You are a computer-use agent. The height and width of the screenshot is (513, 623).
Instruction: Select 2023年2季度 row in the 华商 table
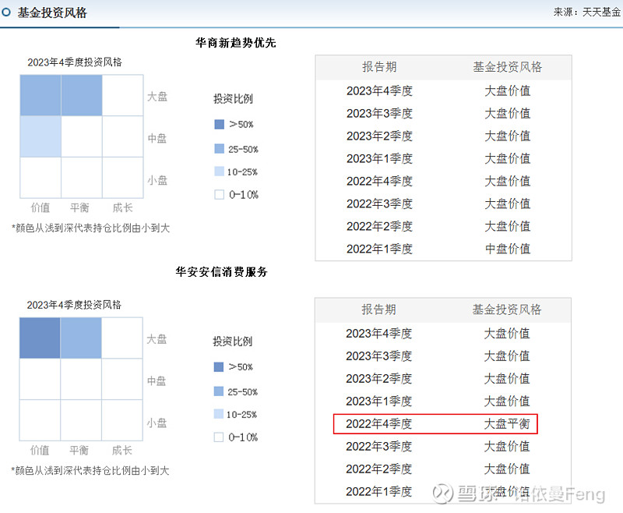coord(443,136)
